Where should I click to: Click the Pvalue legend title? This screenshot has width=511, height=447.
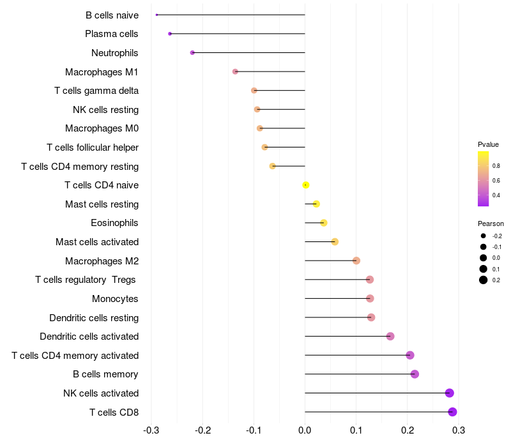point(488,144)
